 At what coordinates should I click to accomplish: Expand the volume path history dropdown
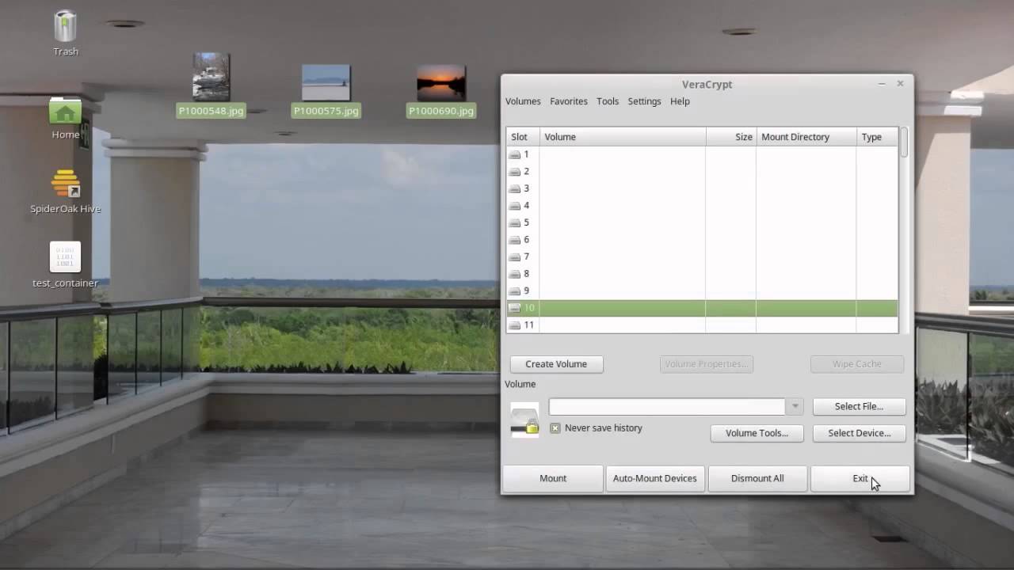click(x=795, y=406)
